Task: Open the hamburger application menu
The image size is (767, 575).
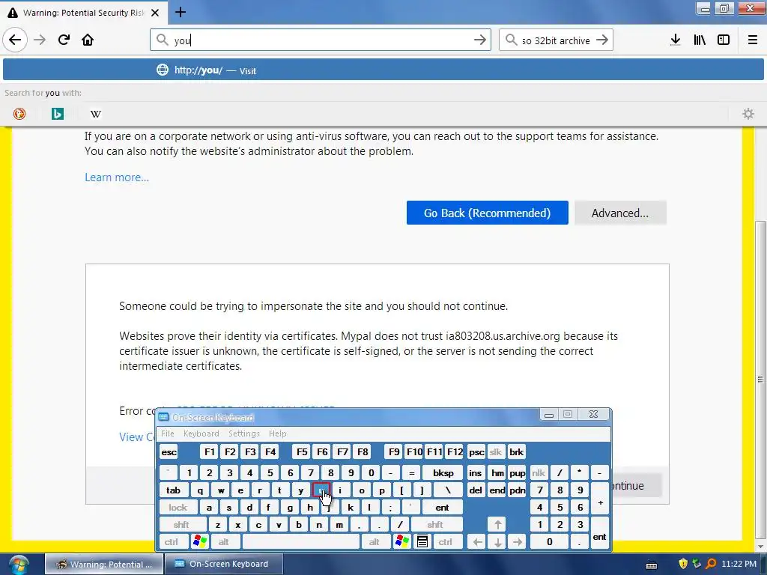Action: point(753,40)
